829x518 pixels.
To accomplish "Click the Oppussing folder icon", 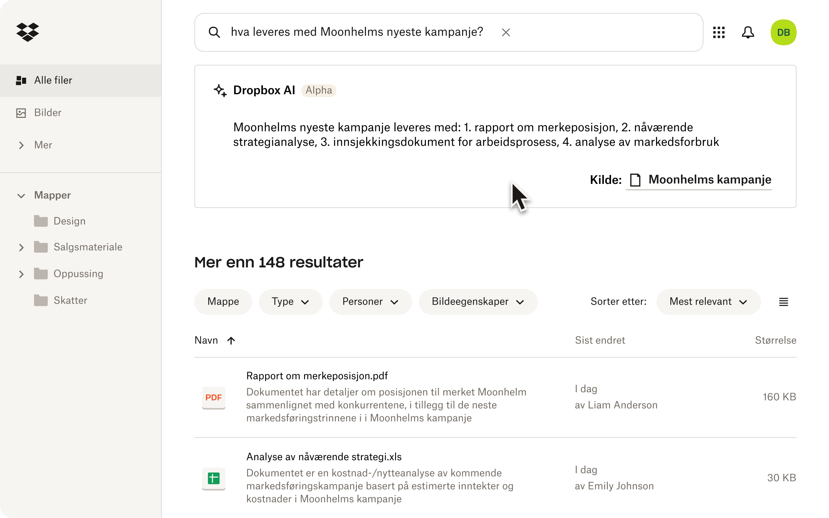I will 41,274.
